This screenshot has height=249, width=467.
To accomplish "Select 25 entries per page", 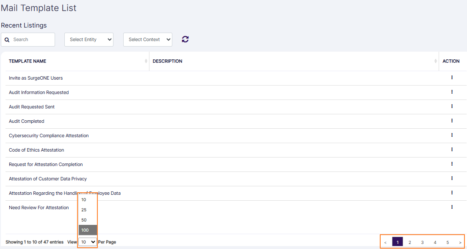I will (x=83, y=210).
